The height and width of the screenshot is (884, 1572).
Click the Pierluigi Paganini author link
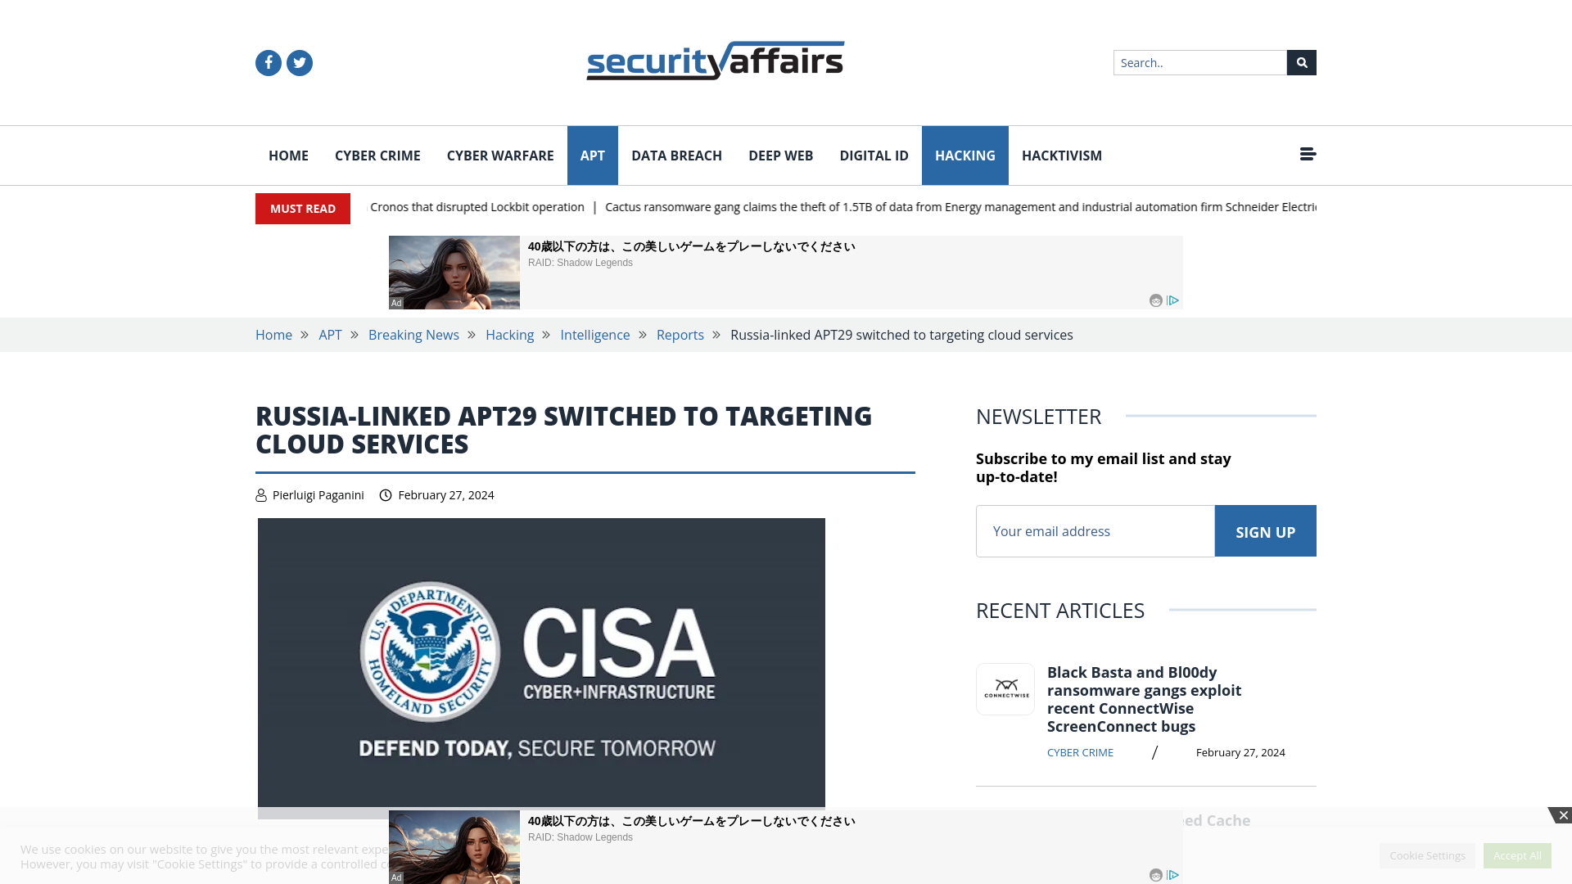pos(318,494)
